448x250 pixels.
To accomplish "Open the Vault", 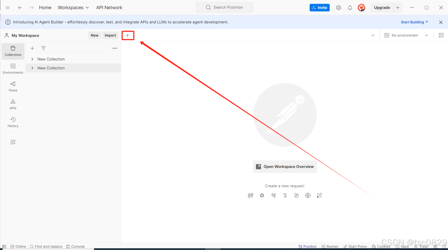I will pyautogui.click(x=402, y=246).
